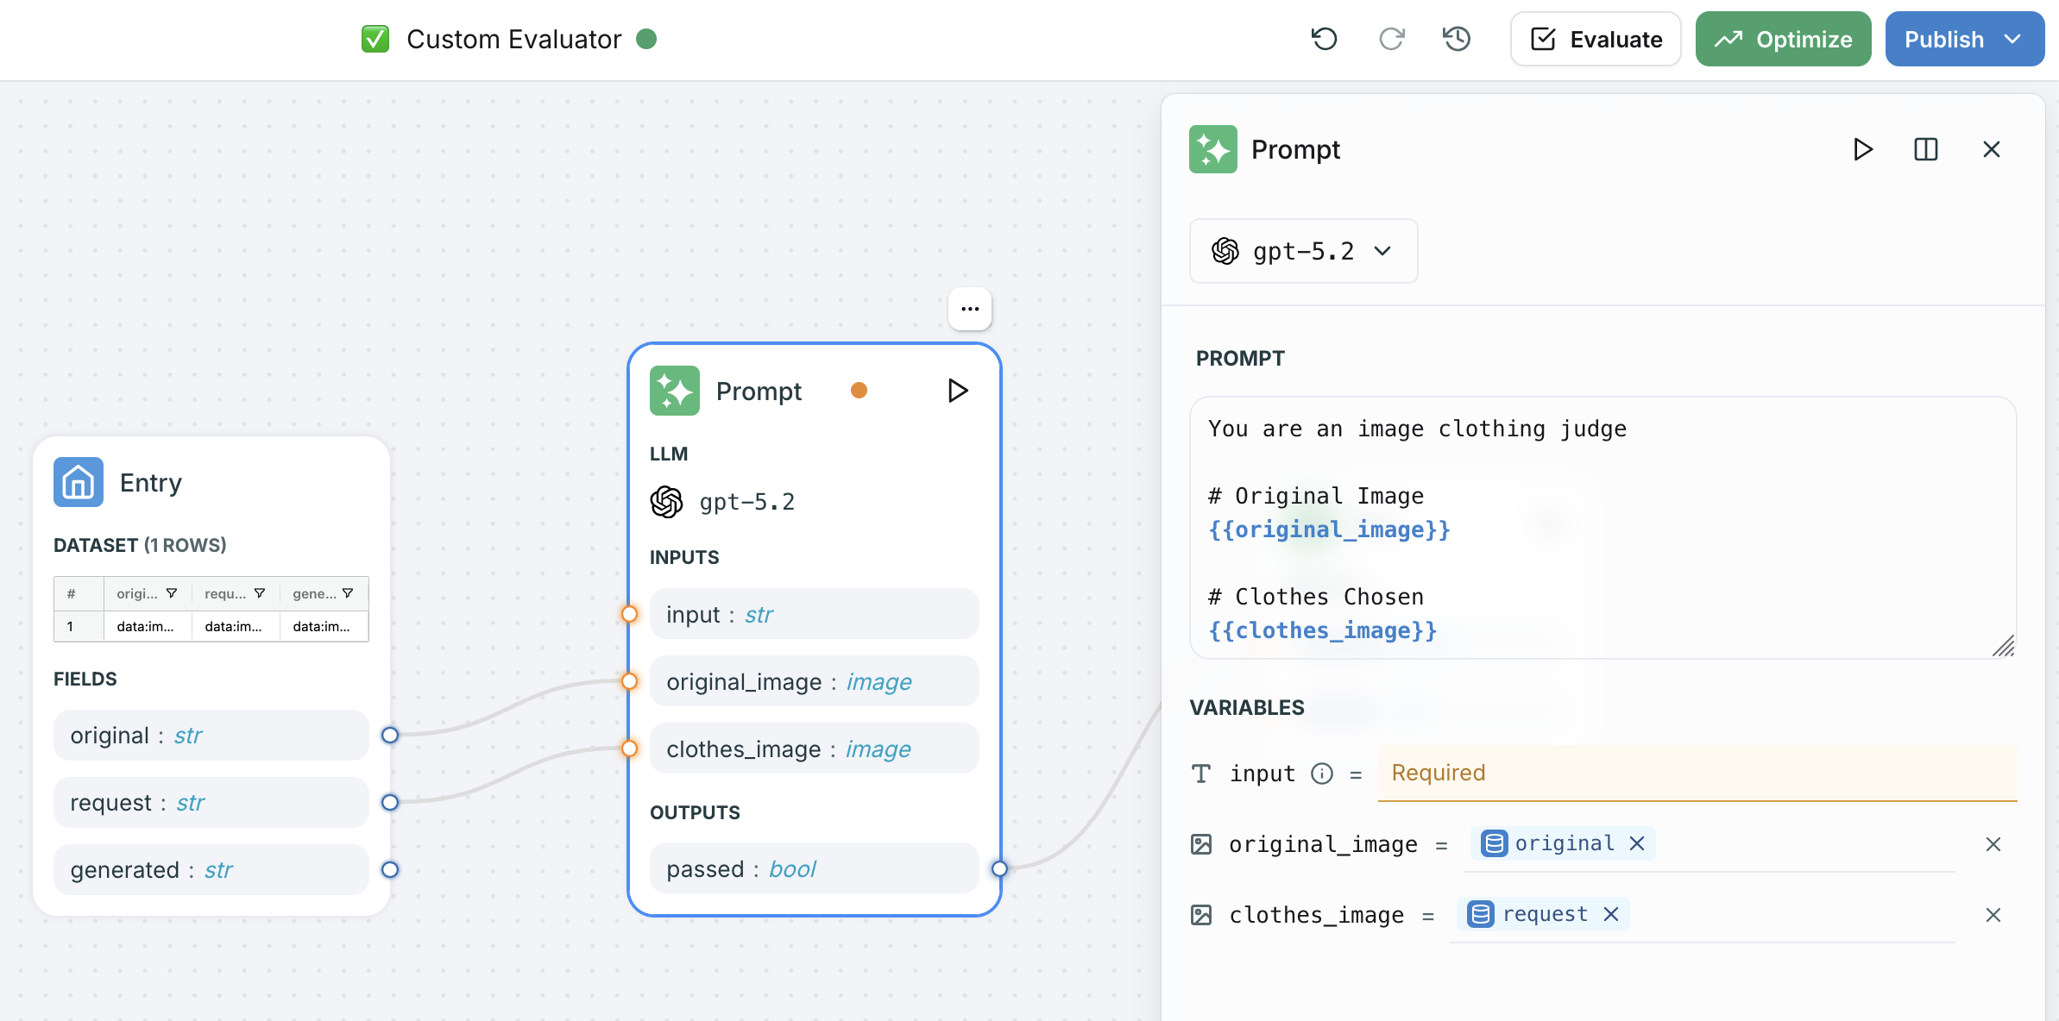
Task: Click the Publish button
Action: coord(1944,39)
